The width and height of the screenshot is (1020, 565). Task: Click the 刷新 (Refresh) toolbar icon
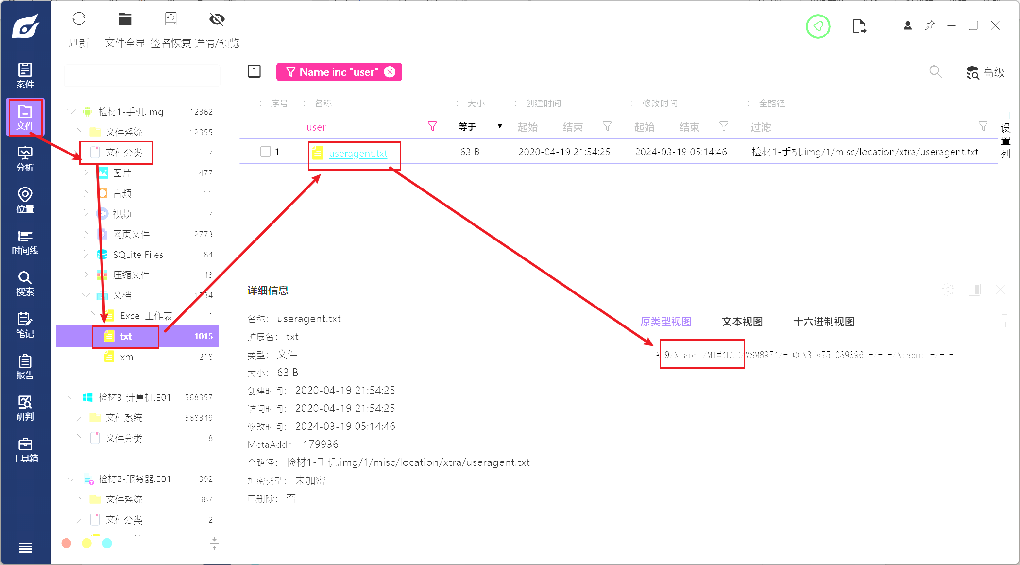coord(79,19)
